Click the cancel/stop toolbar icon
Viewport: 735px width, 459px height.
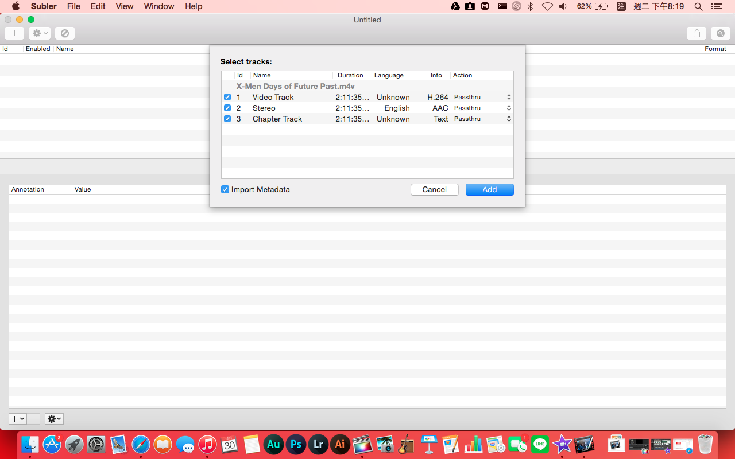coord(65,33)
